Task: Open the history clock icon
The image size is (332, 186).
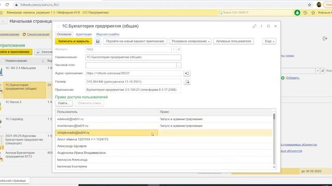Action: 306,12
